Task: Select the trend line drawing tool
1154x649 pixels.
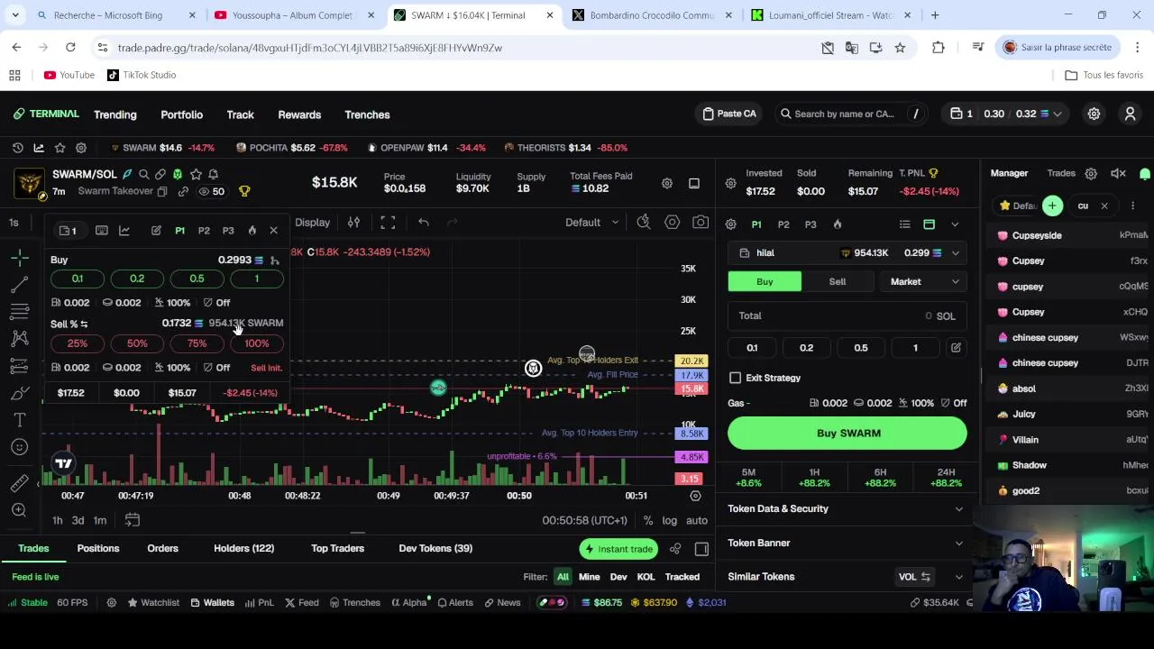Action: coord(19,285)
